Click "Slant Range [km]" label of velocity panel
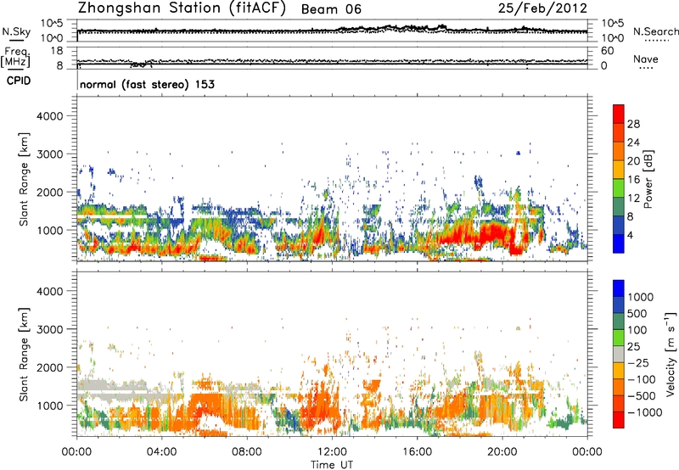Viewport: 679px width, 470px height. 24,355
